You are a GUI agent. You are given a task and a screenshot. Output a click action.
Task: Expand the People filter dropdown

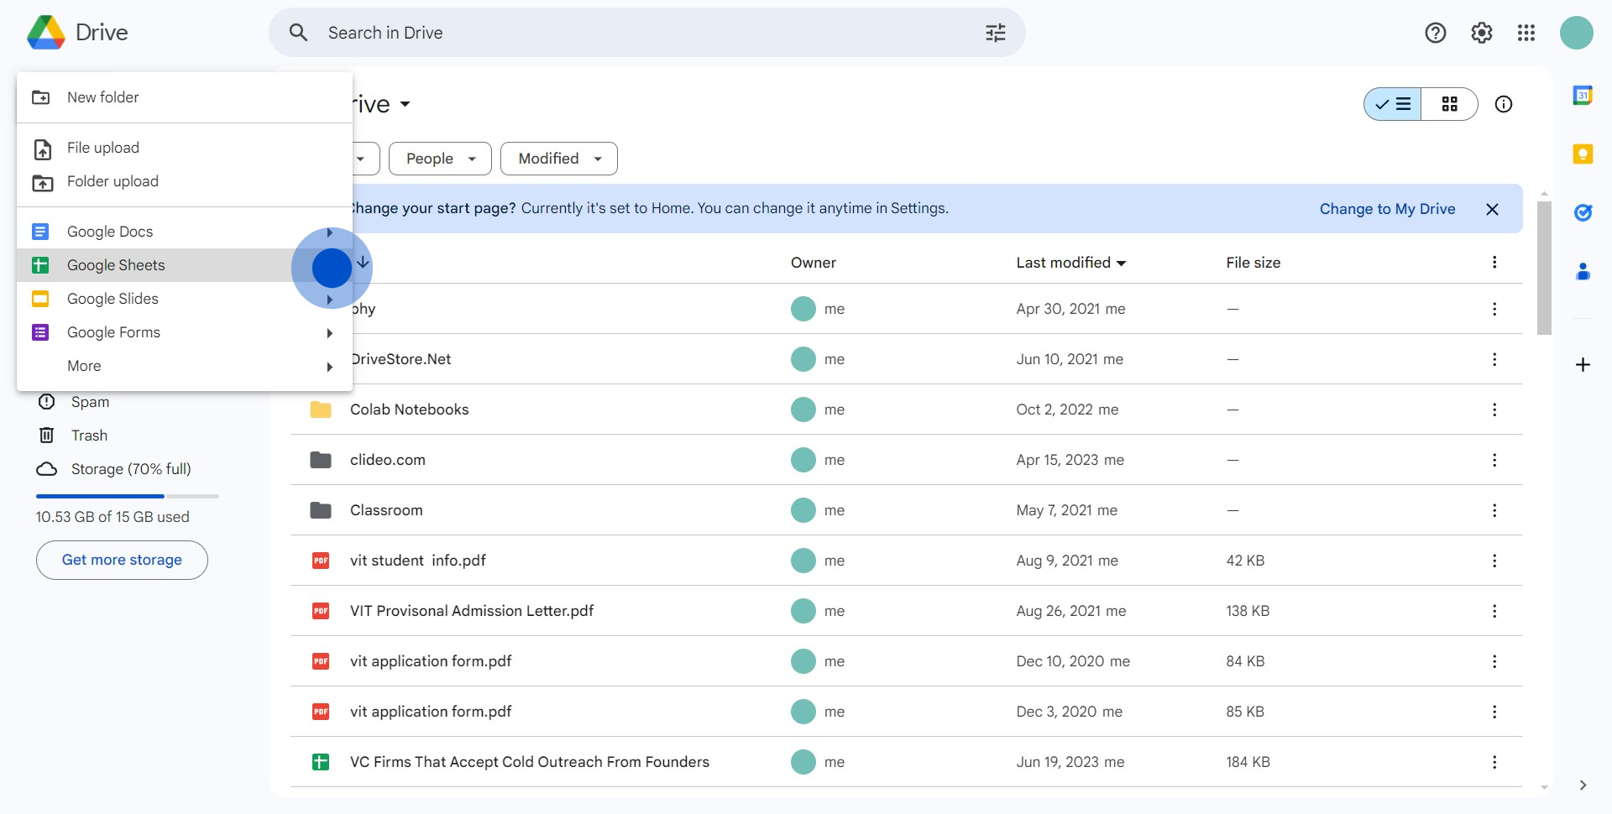[440, 159]
